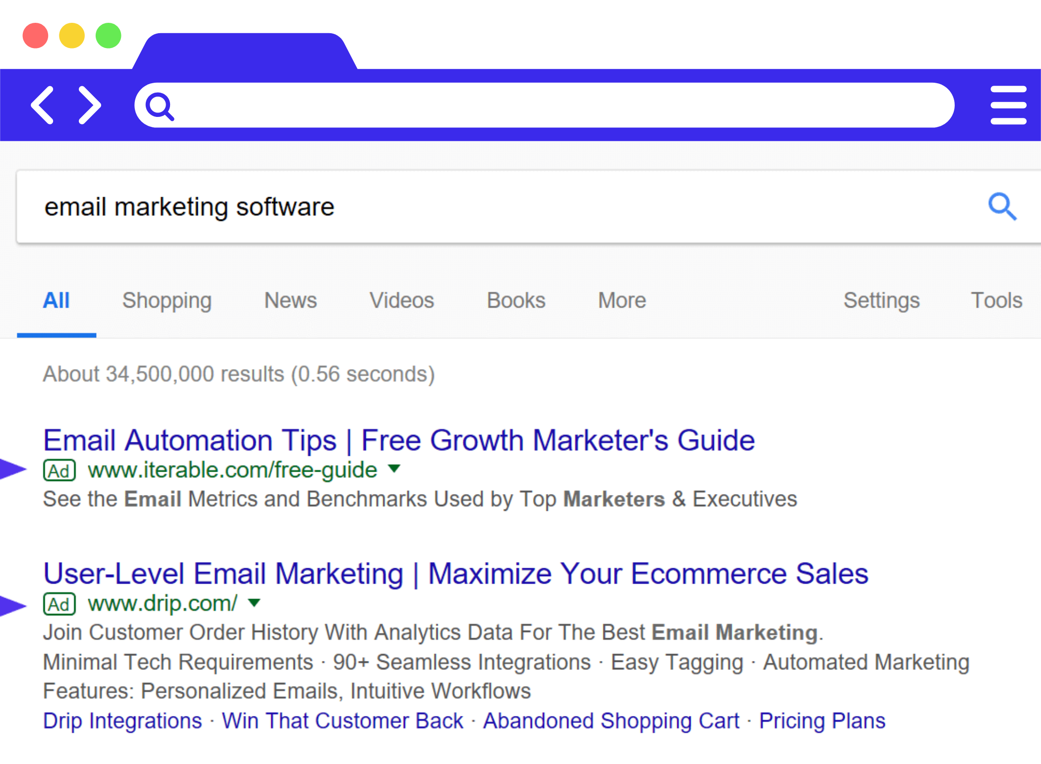Viewport: 1041px width, 764px height.
Task: Open the More search category menu
Action: pyautogui.click(x=622, y=300)
